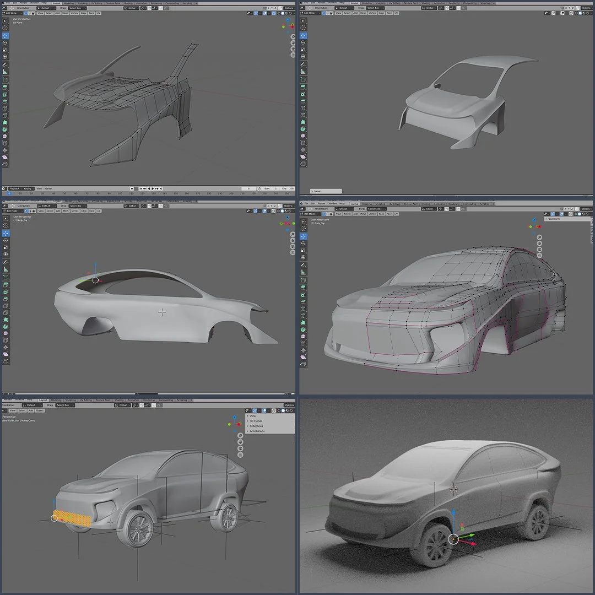This screenshot has height=595, width=595.
Task: Click the End frame field showing 250
Action: click(x=288, y=188)
